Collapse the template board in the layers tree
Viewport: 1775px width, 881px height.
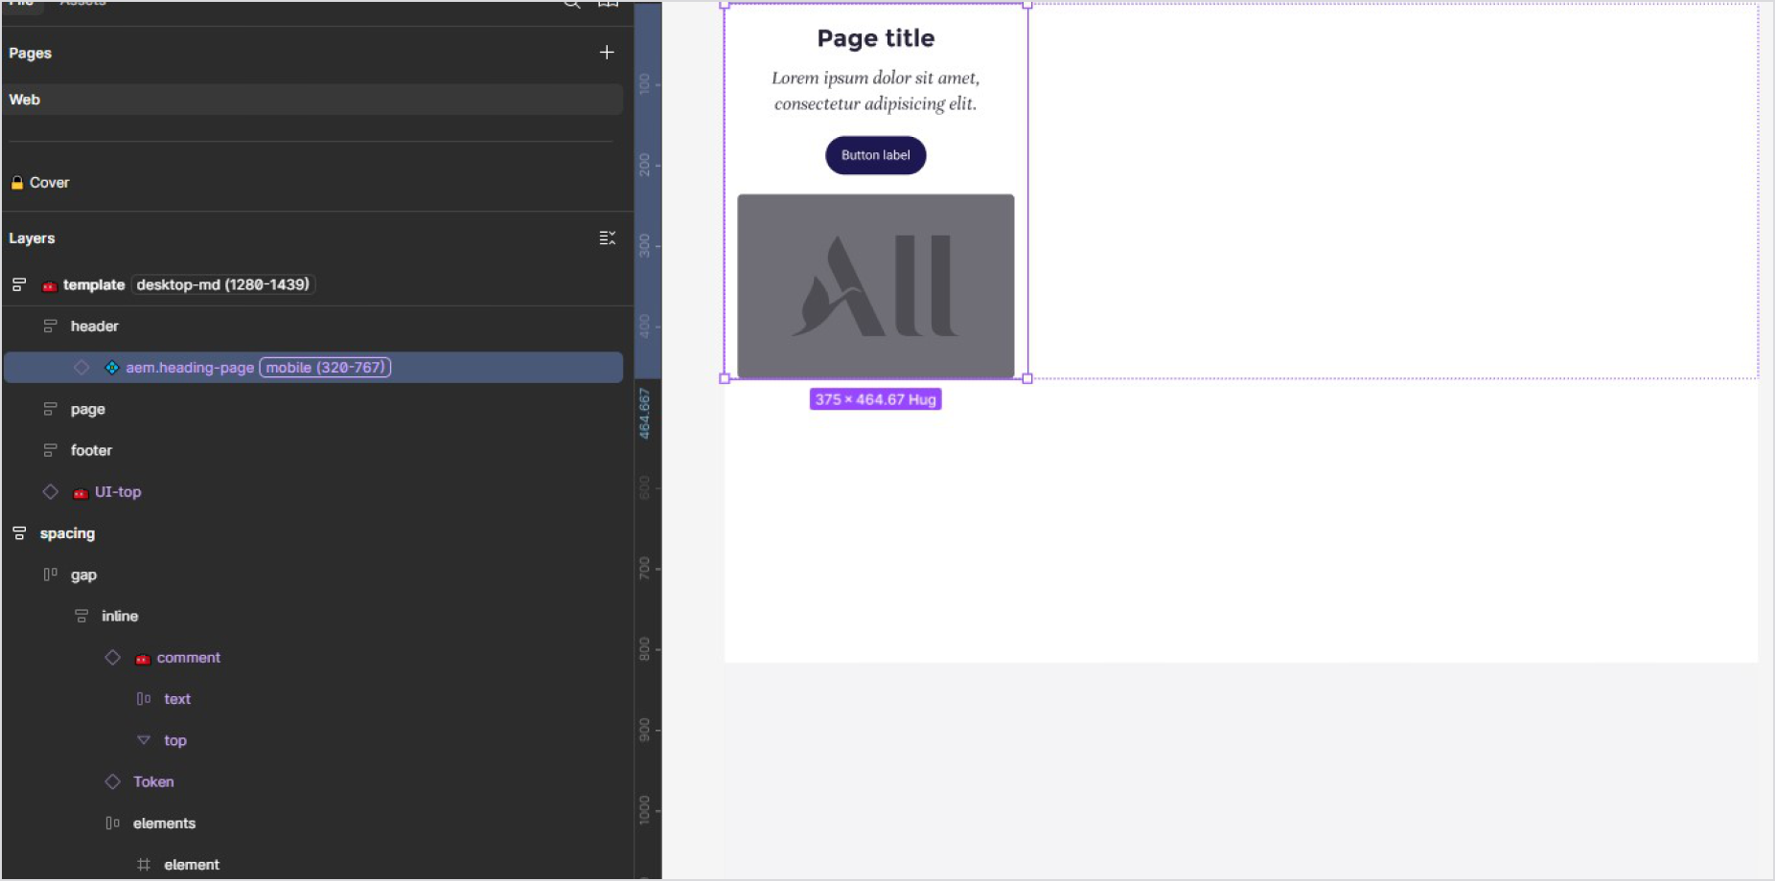(x=19, y=283)
